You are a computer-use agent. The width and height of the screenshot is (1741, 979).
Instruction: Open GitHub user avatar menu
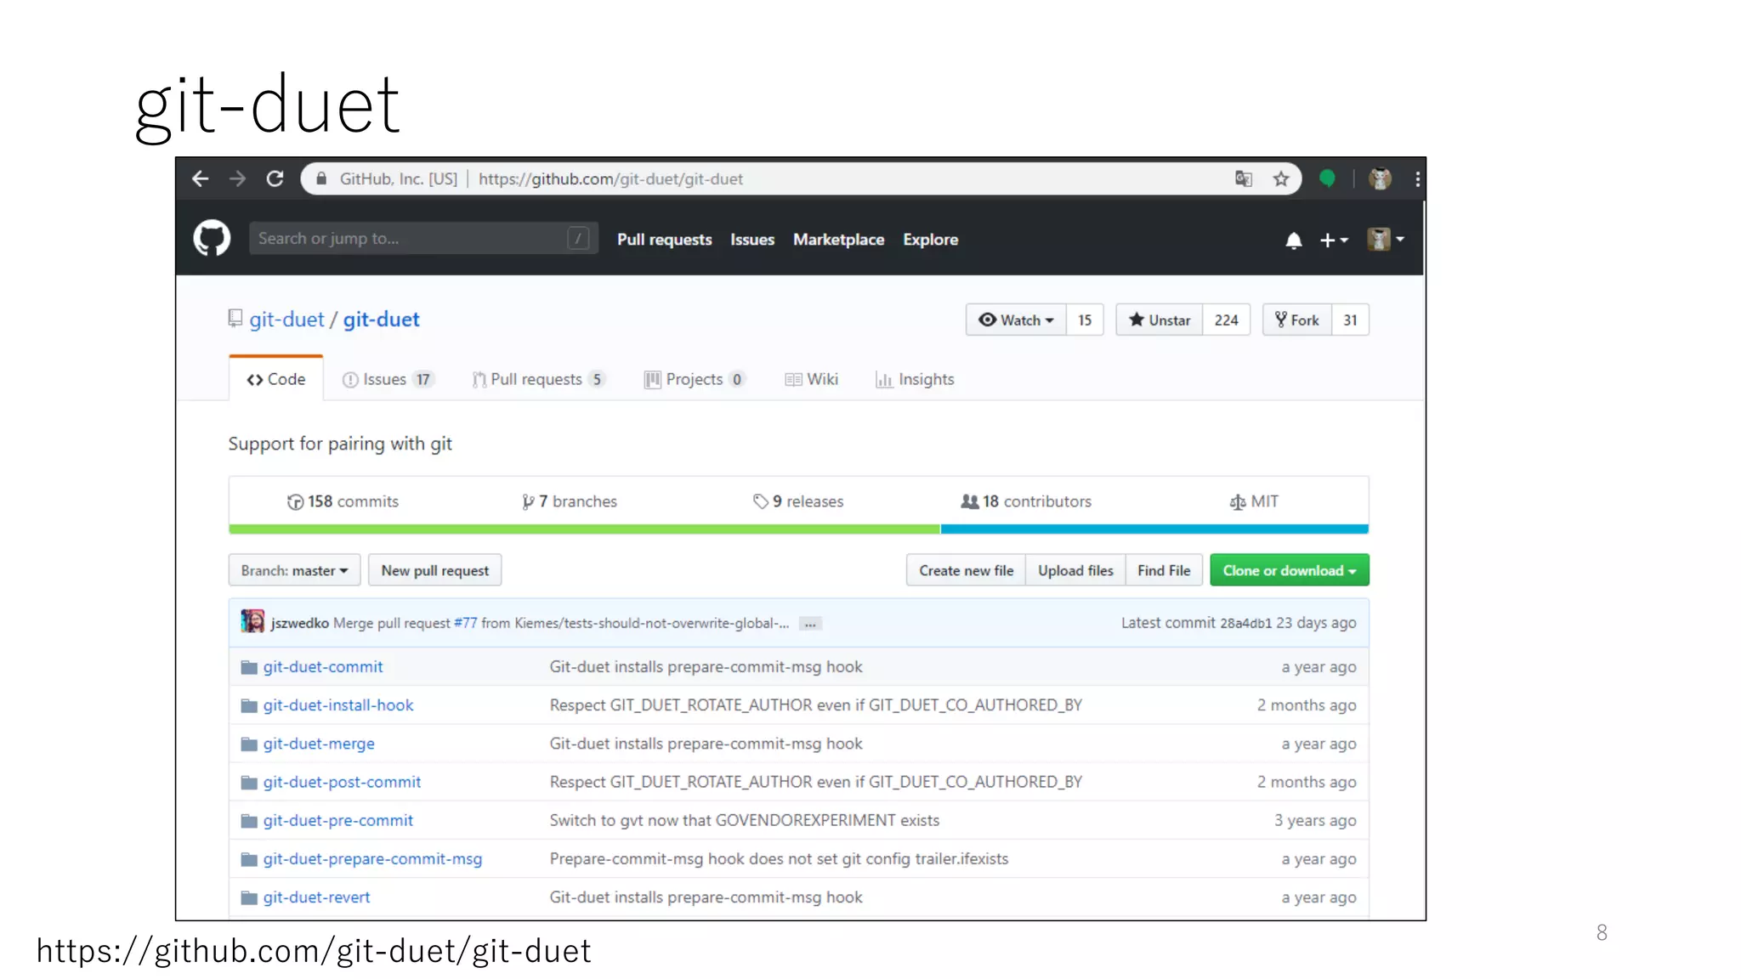1386,240
